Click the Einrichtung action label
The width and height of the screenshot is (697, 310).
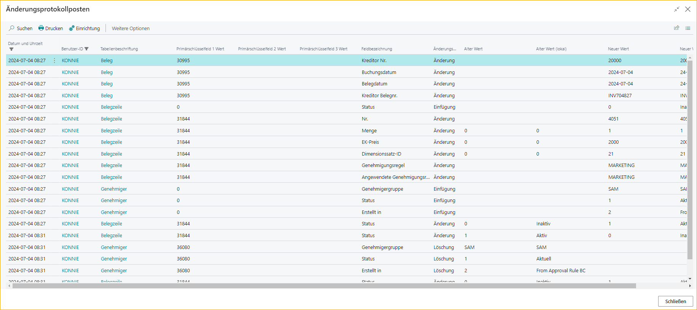pyautogui.click(x=88, y=29)
